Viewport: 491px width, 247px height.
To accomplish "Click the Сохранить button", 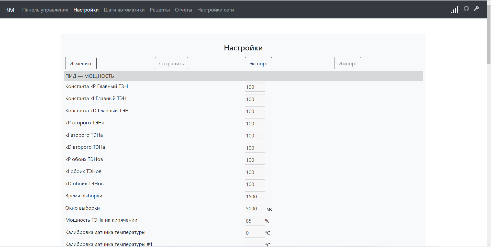I will click(x=171, y=63).
